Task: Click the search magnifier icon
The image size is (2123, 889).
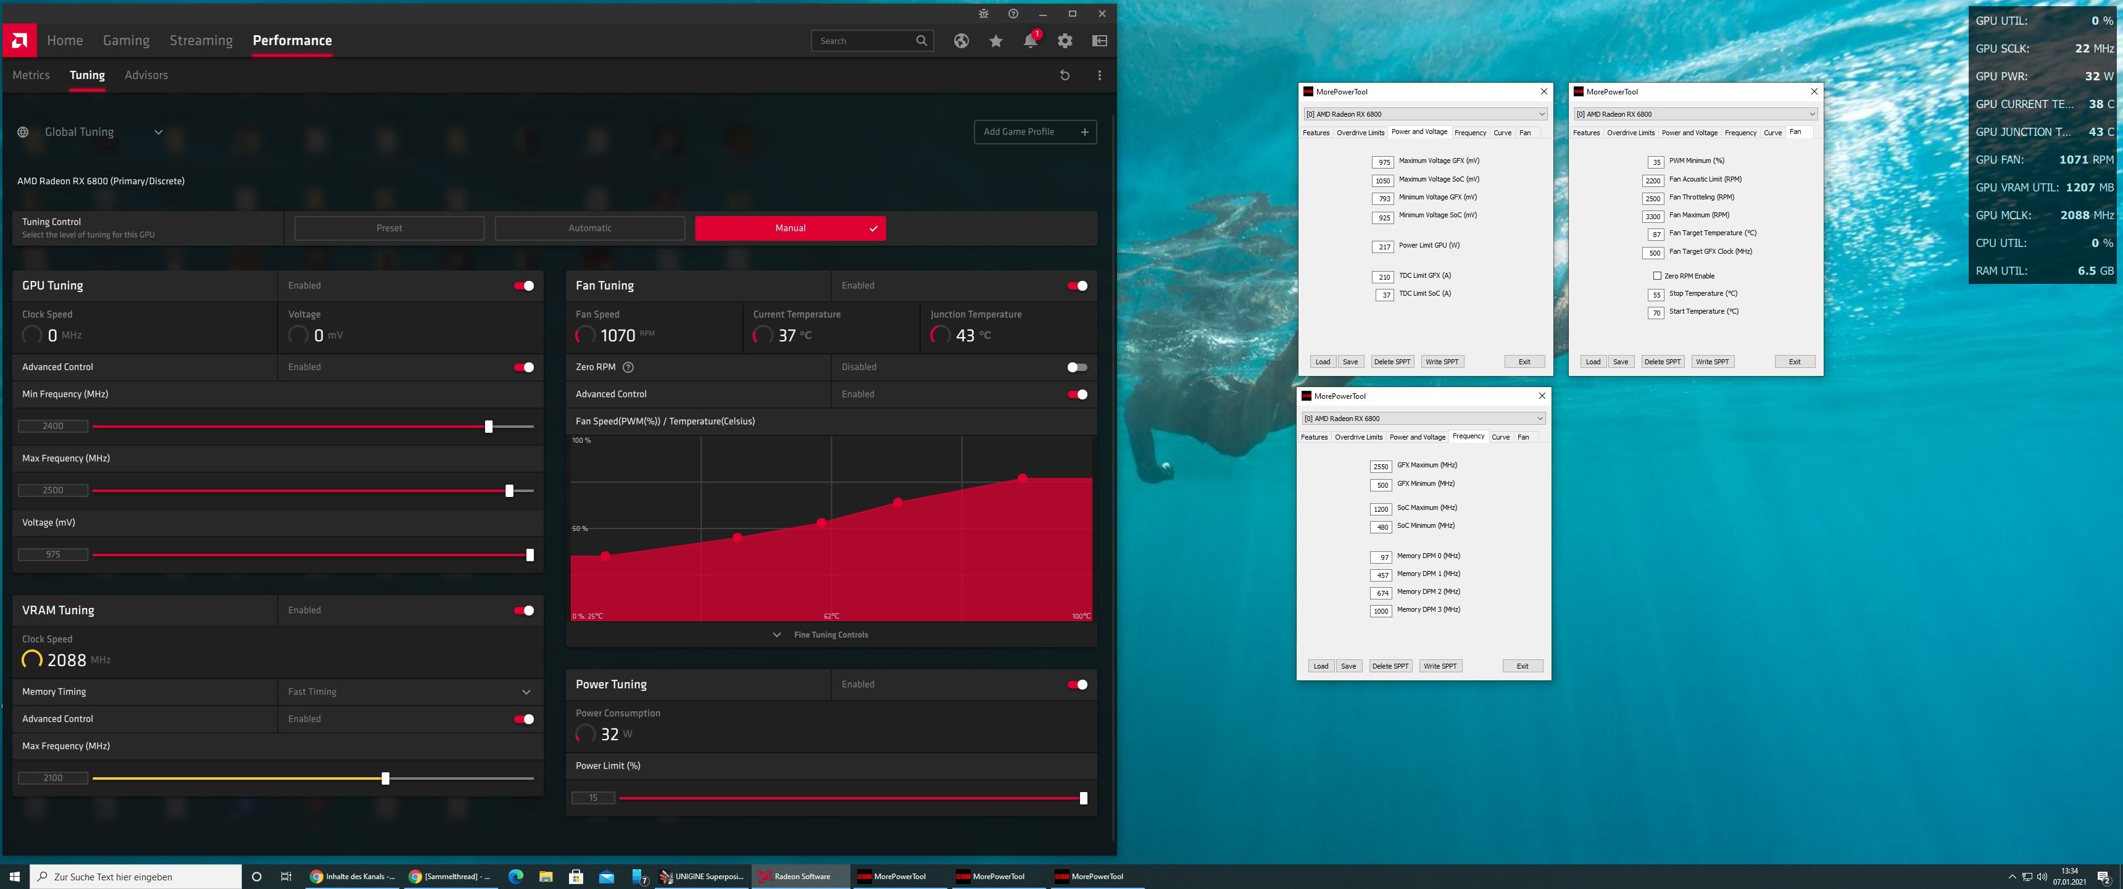Action: [x=921, y=40]
